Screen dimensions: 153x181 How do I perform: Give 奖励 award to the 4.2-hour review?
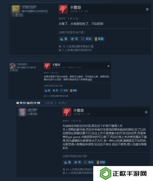(73, 90)
